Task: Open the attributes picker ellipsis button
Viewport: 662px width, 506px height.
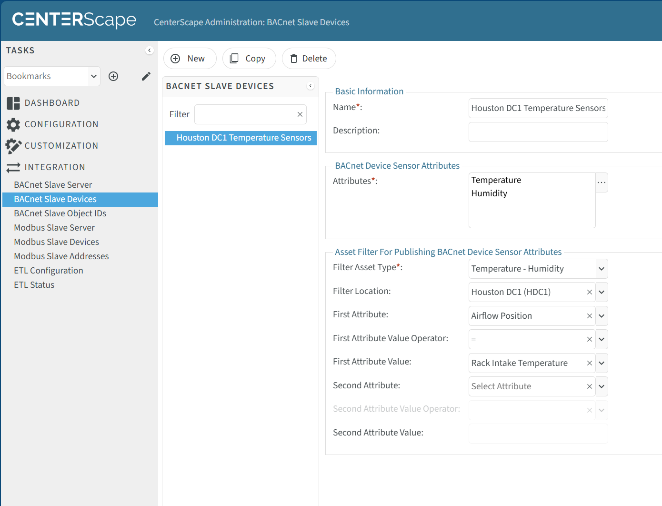Action: click(602, 182)
